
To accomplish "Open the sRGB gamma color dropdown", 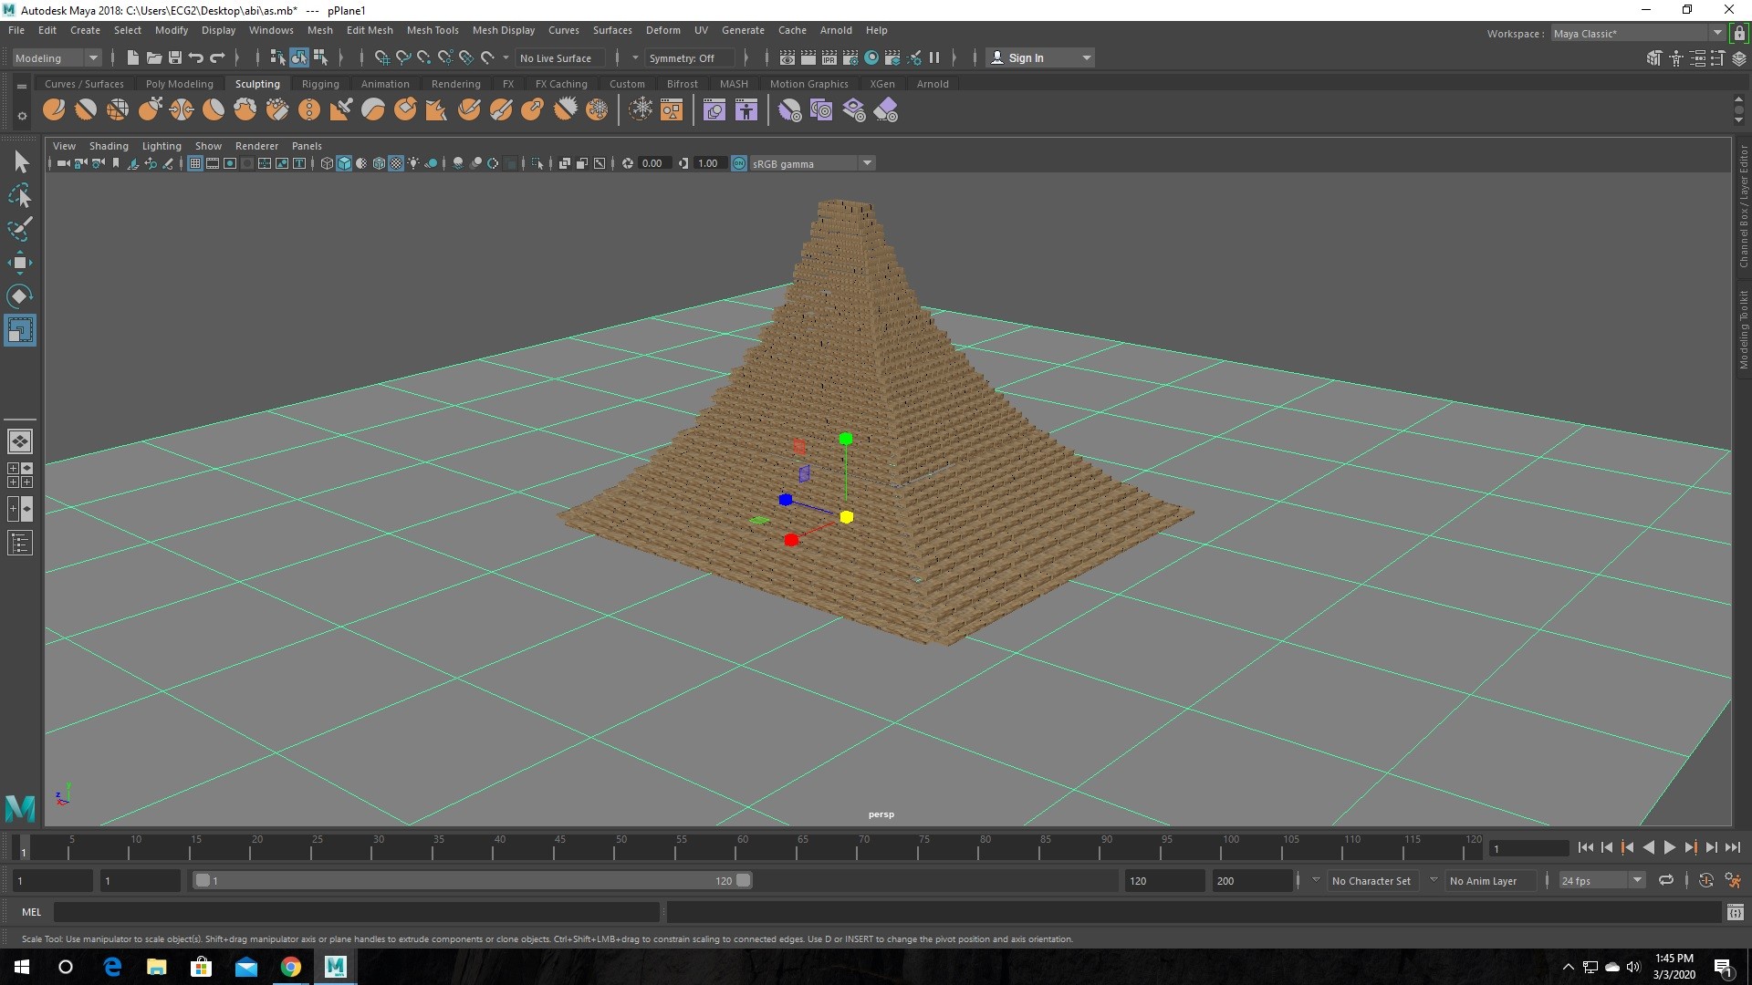I will click(x=865, y=163).
